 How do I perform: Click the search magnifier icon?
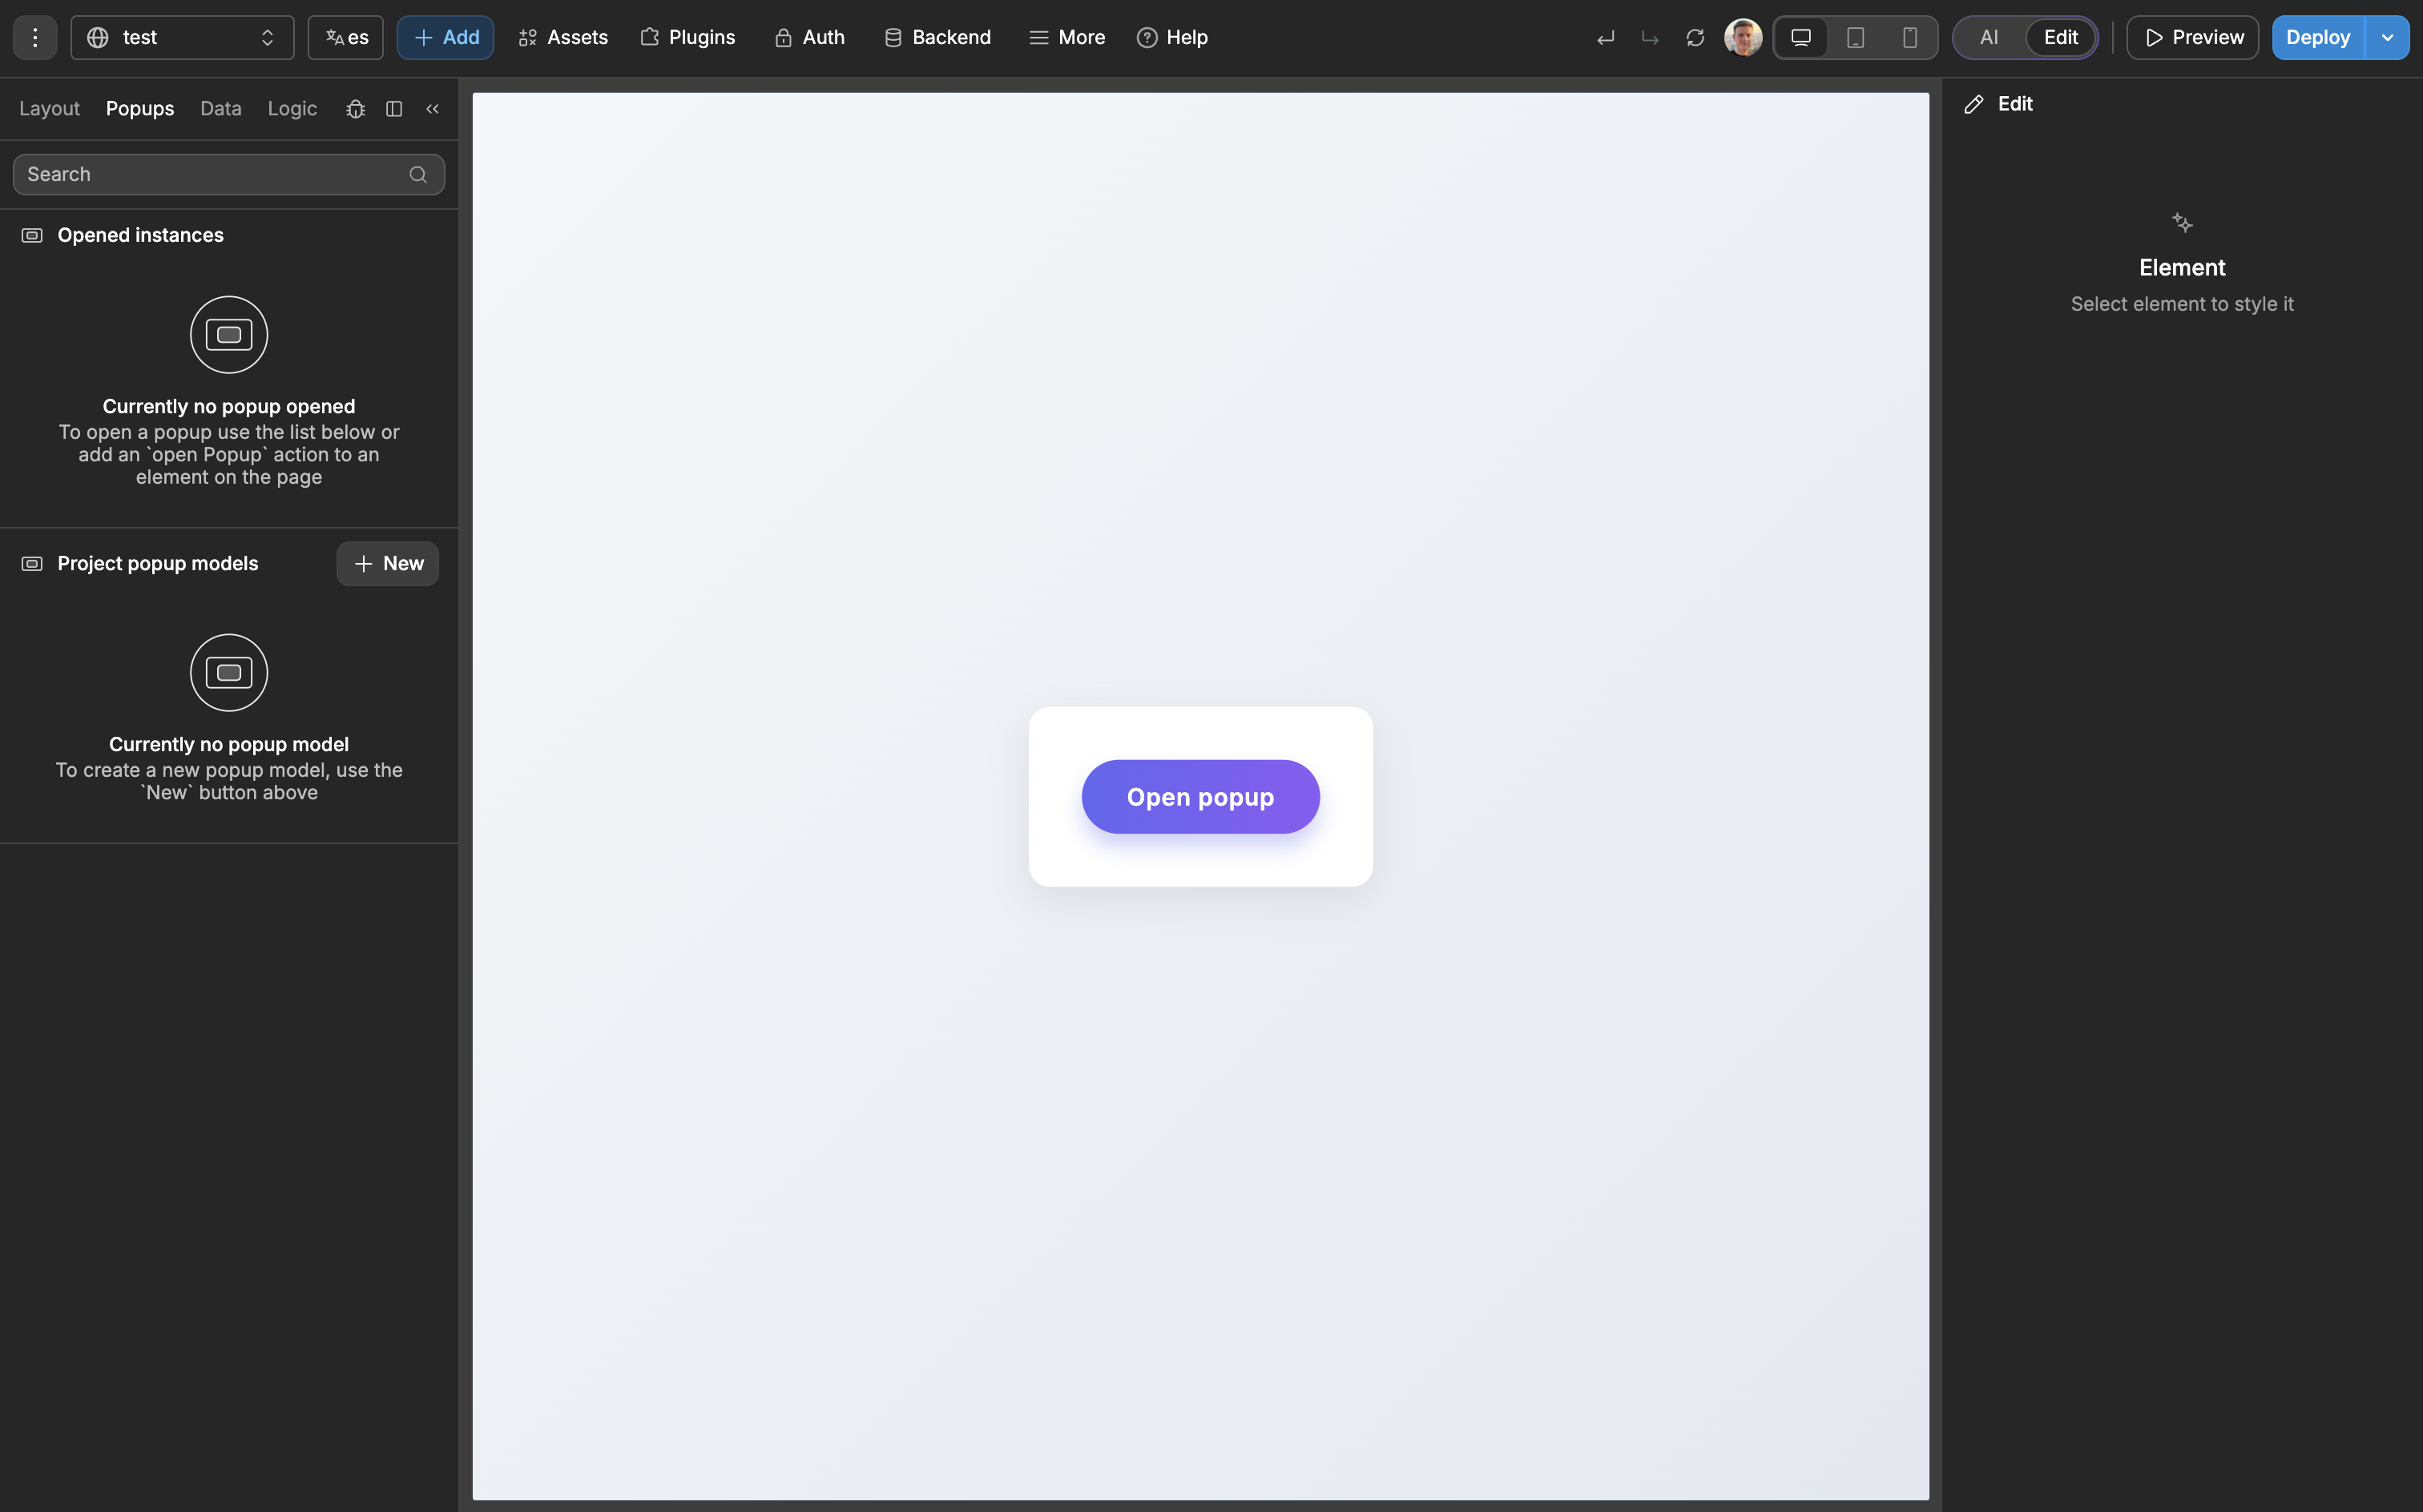(418, 175)
